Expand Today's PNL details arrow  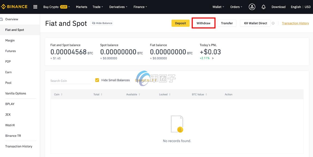213,58
